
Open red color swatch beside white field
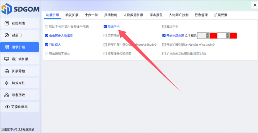coord(233,36)
